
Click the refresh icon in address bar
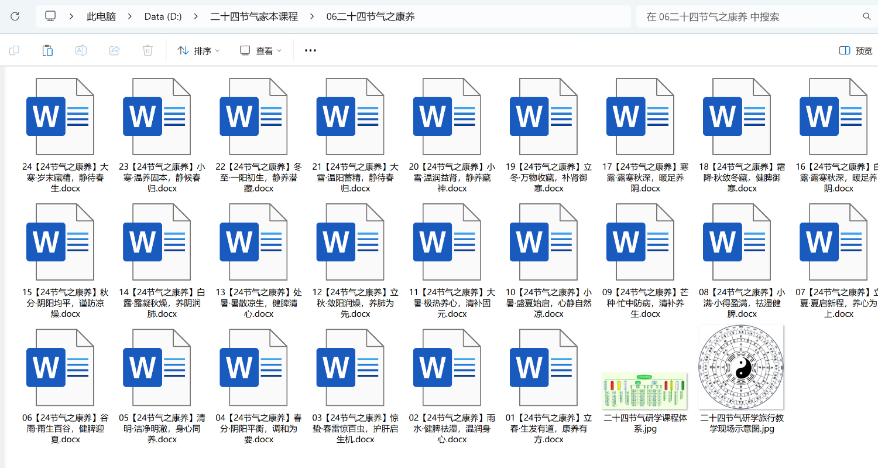[15, 16]
